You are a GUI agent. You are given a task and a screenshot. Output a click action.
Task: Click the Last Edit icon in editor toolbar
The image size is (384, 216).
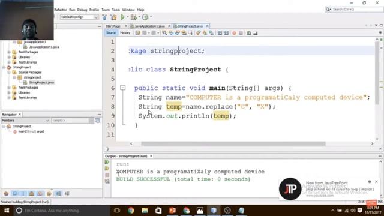[137, 33]
